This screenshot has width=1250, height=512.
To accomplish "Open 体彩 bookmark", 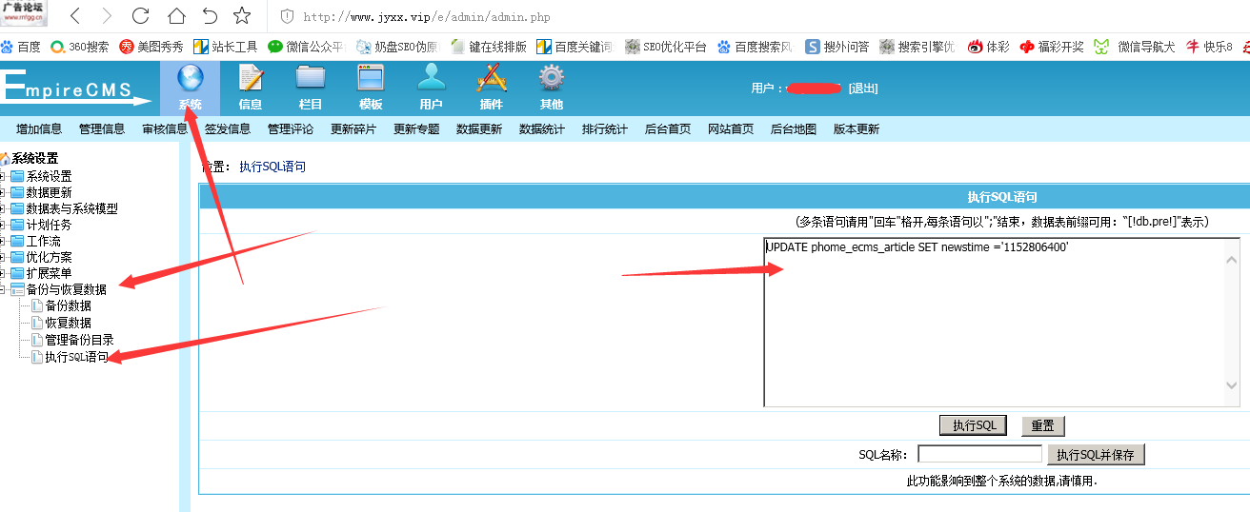I will [x=988, y=47].
